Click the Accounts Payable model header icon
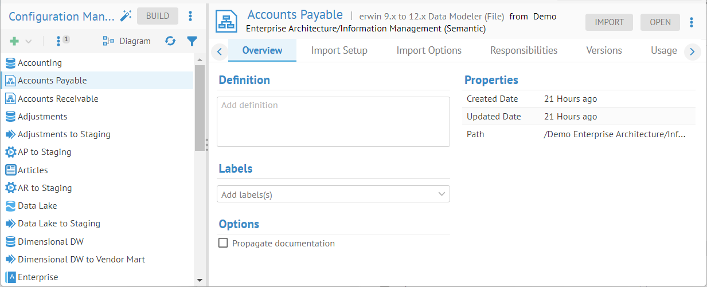This screenshot has width=707, height=287. [x=226, y=21]
